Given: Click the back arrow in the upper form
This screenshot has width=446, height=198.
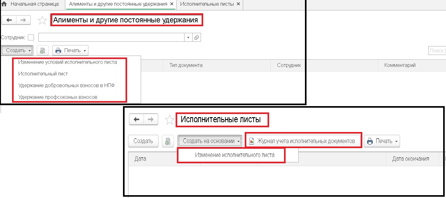Looking at the screenshot, I should coord(9,20).
